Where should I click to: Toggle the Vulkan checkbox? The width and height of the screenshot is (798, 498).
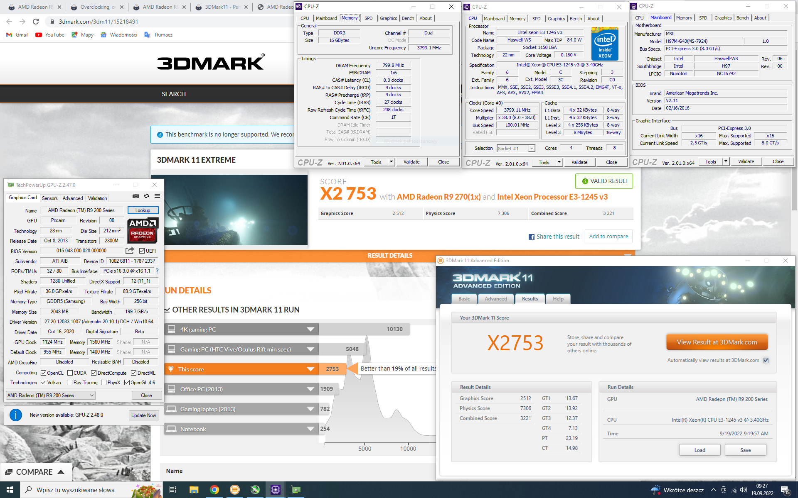tap(43, 383)
